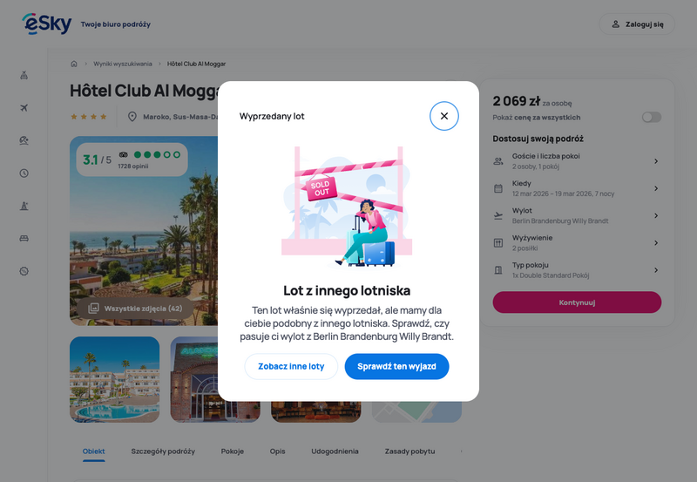Switch to the Udogodnienia tab
The height and width of the screenshot is (482, 697).
[x=335, y=451]
